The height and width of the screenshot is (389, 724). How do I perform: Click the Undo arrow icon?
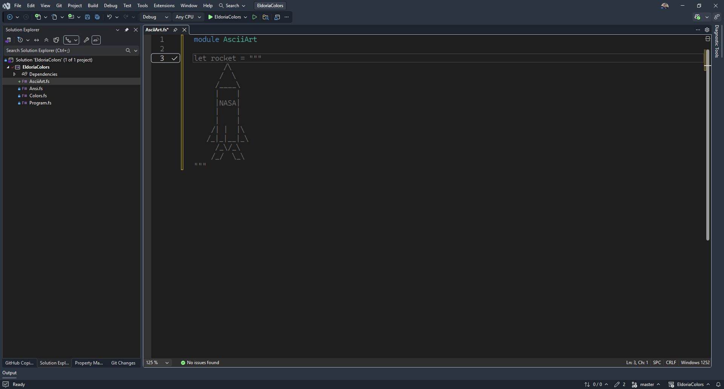pos(109,17)
